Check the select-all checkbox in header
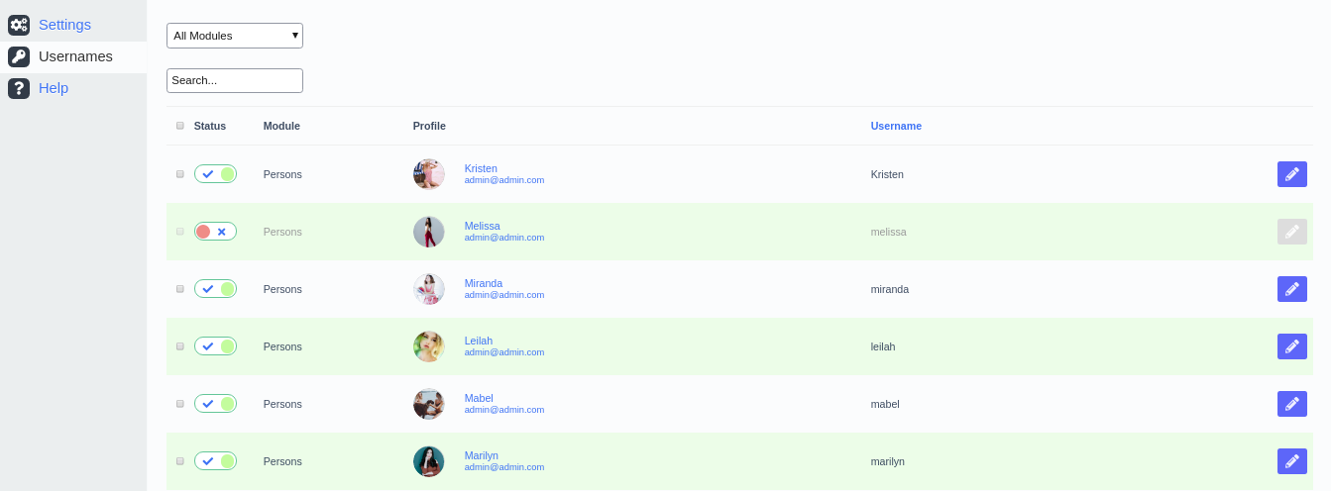 pos(180,126)
